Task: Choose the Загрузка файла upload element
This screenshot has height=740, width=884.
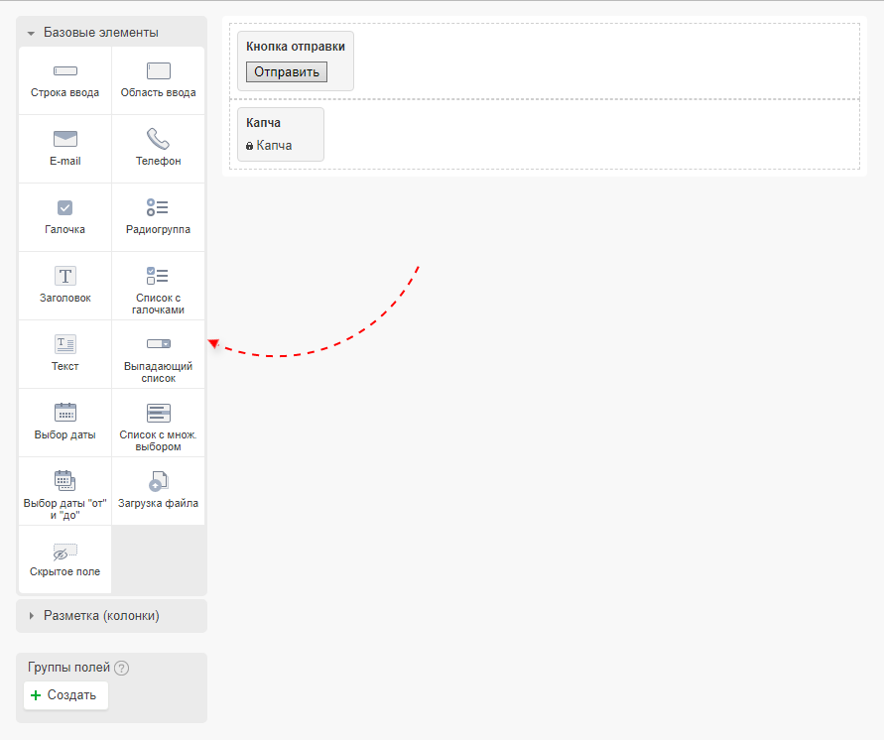Action: (x=159, y=491)
